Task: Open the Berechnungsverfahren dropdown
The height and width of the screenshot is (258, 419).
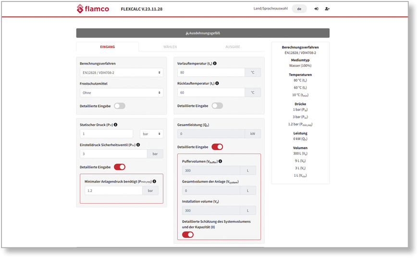Action: (121, 73)
